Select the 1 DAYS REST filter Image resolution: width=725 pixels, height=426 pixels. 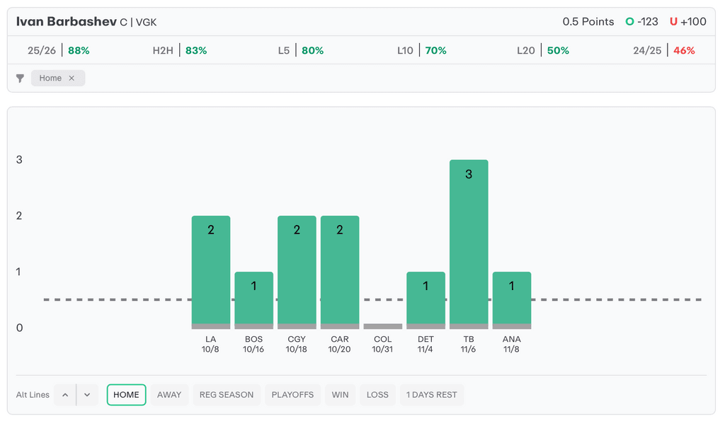coord(431,395)
